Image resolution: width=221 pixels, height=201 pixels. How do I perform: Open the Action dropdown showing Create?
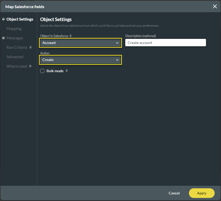click(80, 60)
